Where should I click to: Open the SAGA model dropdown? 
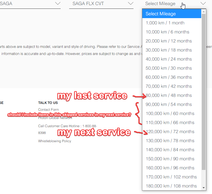tap(30, 4)
